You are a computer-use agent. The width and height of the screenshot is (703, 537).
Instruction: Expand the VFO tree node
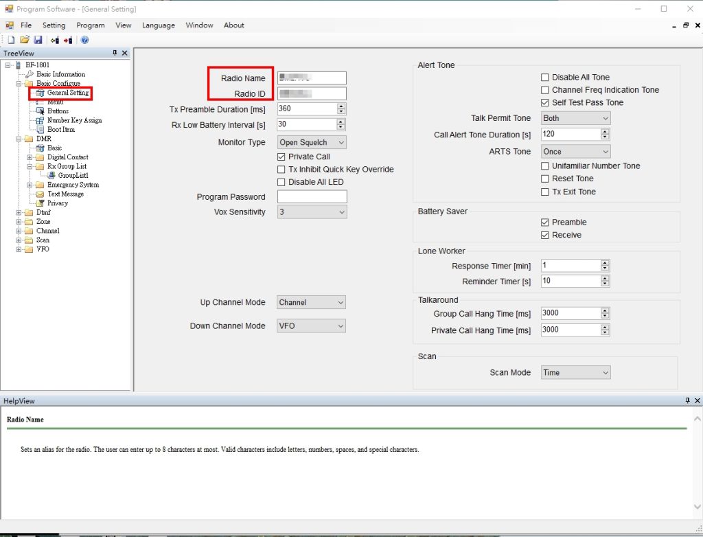[x=19, y=249]
